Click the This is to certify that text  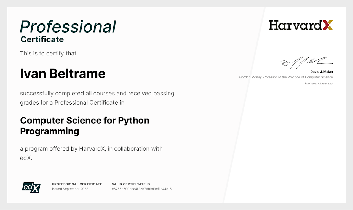click(x=48, y=53)
